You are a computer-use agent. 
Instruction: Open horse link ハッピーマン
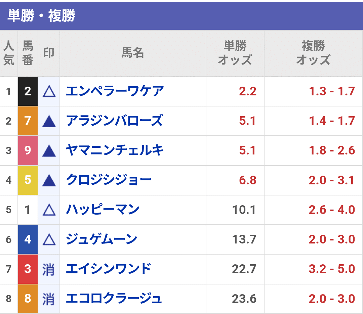click(x=103, y=210)
